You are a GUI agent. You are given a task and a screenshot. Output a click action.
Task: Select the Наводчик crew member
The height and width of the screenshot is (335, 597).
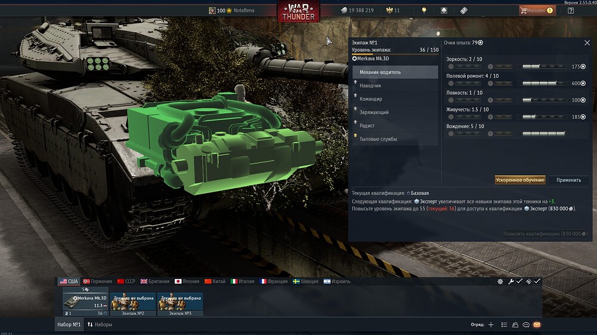point(395,86)
